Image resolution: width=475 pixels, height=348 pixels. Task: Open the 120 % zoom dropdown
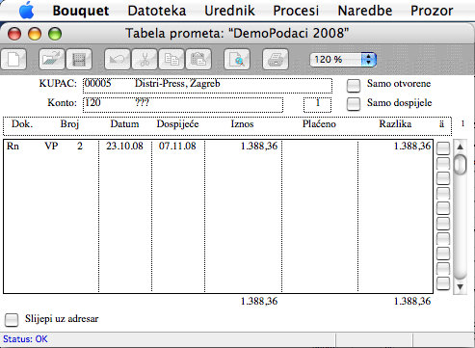pyautogui.click(x=343, y=60)
